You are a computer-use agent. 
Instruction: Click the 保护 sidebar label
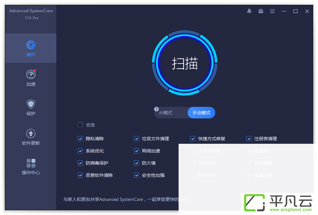(x=31, y=114)
